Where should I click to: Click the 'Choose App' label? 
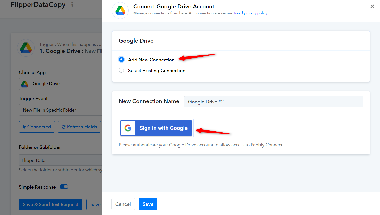32,73
